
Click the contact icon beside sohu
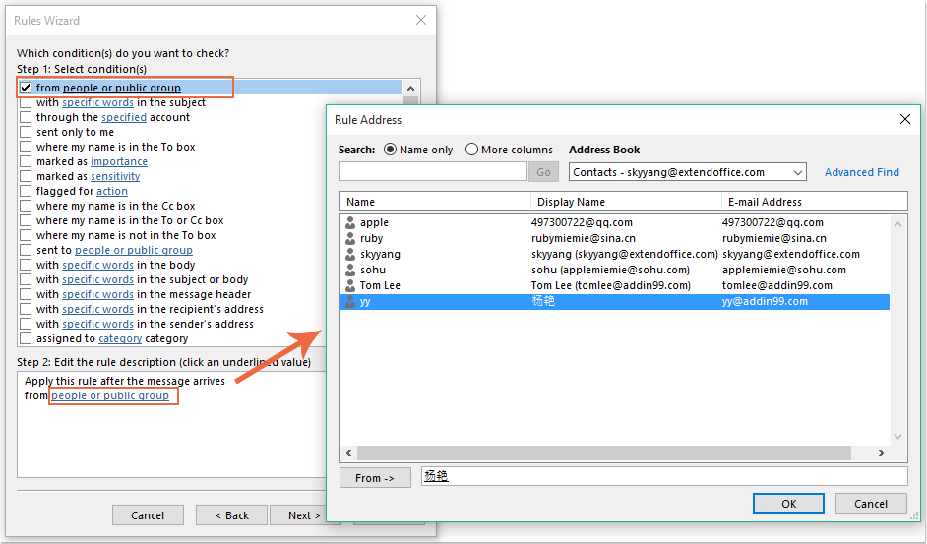pos(350,270)
